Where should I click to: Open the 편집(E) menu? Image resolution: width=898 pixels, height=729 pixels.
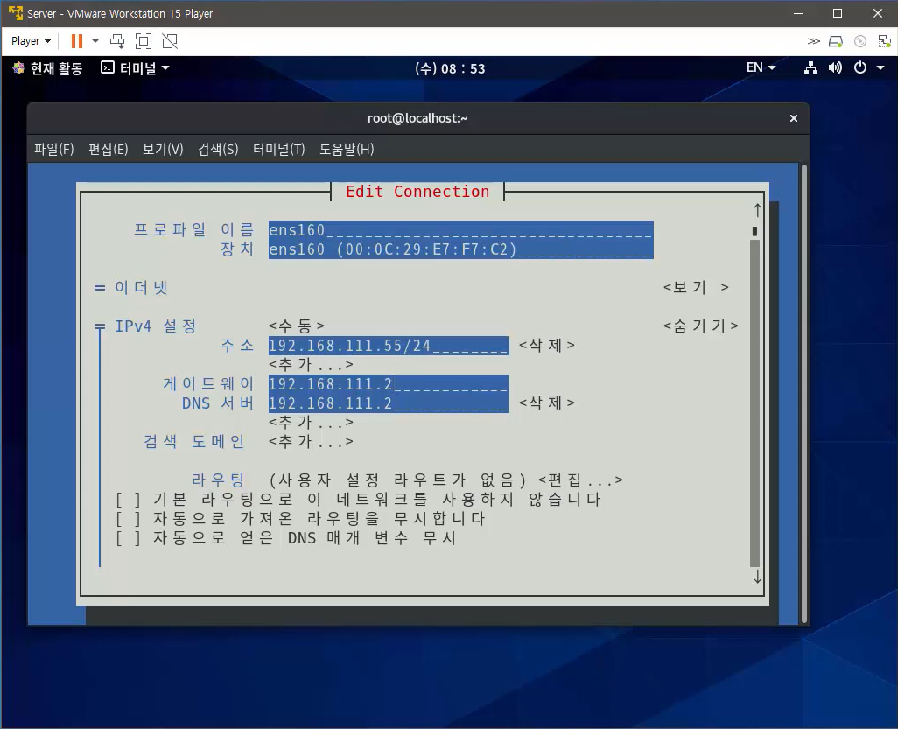click(109, 150)
